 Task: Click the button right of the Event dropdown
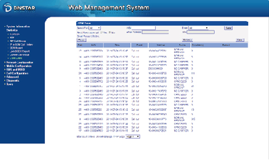(228, 28)
